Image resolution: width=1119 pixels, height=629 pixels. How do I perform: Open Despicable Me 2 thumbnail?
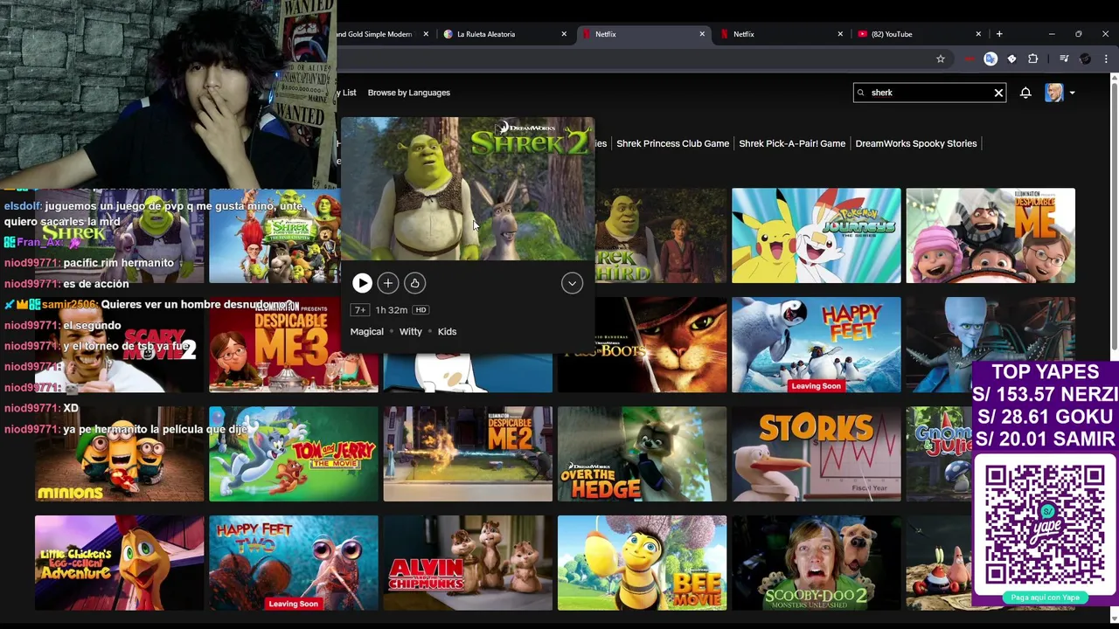[x=468, y=454]
